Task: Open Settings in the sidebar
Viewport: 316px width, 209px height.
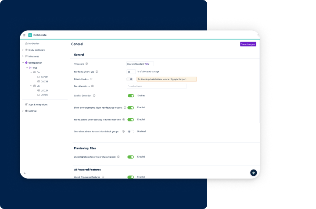Action: [x=32, y=111]
